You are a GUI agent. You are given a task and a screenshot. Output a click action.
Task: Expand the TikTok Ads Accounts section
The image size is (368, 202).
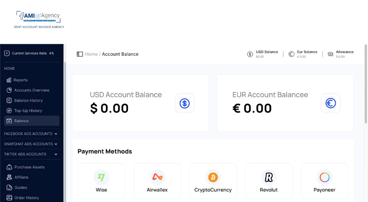31,154
